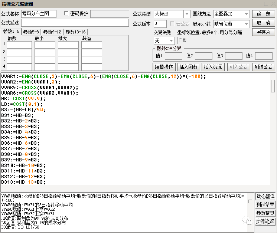Image resolution: width=277 pixels, height=233 pixels.
Task: Click the 确定 confirm button
Action: pyautogui.click(x=263, y=14)
